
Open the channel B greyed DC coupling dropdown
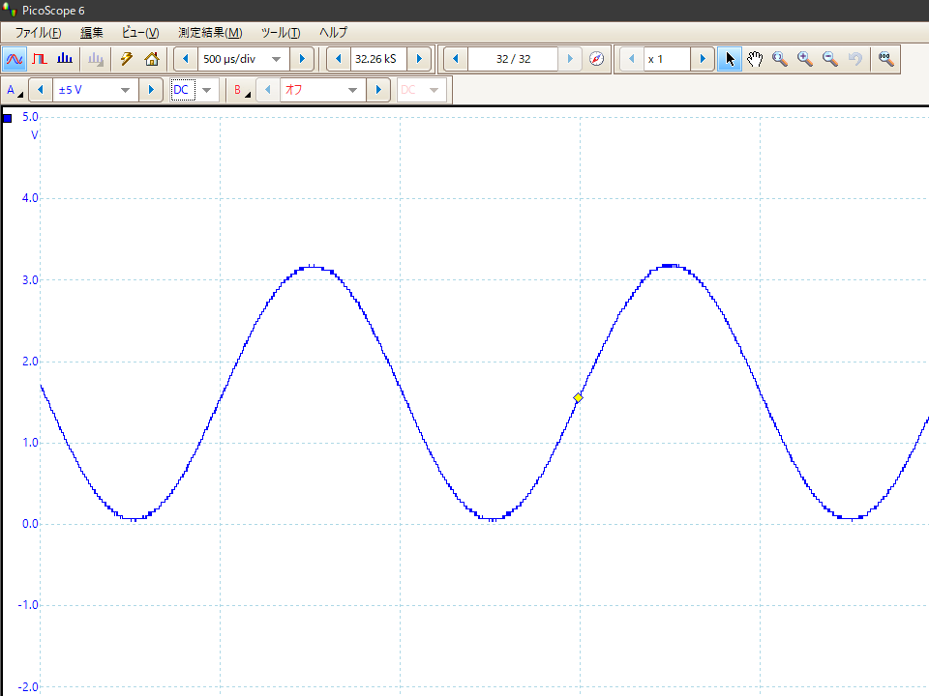(434, 90)
